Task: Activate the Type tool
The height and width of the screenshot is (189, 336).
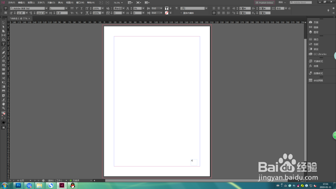Action: [3, 44]
